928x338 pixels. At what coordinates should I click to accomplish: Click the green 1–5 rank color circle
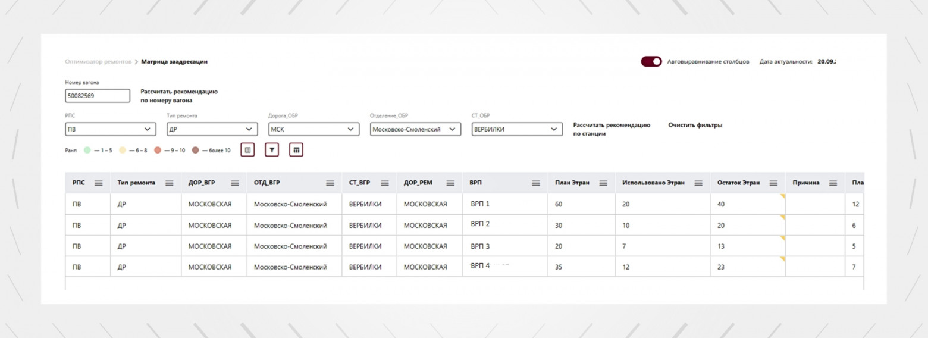pos(87,151)
